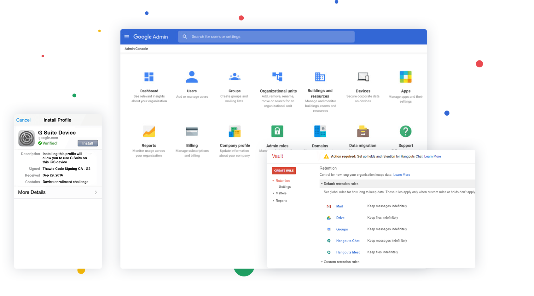Collapse the Retention tree item
The image size is (534, 296).
pyautogui.click(x=274, y=181)
